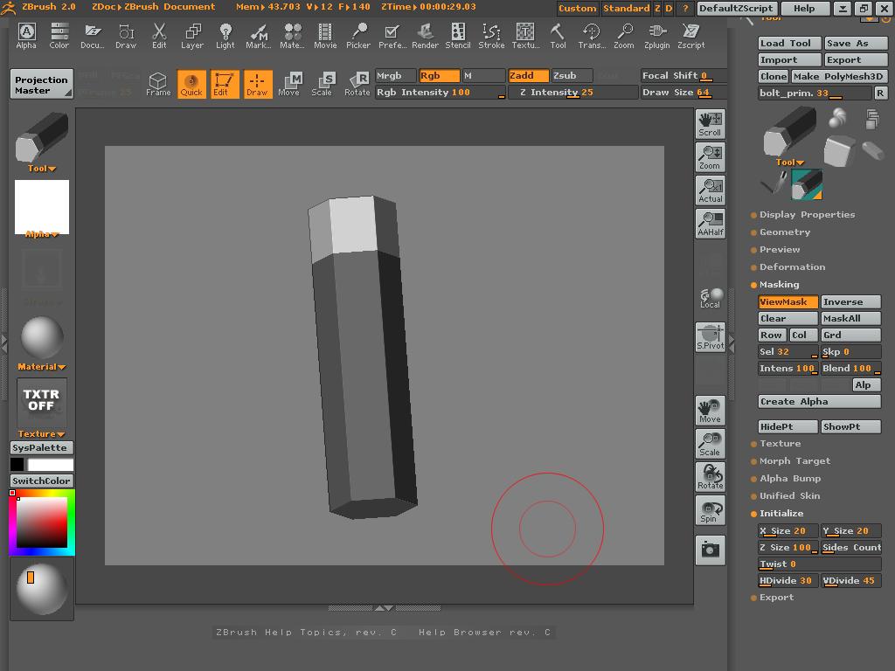The height and width of the screenshot is (671, 895).
Task: Open the ZBrush Help Topics link
Action: pos(306,633)
